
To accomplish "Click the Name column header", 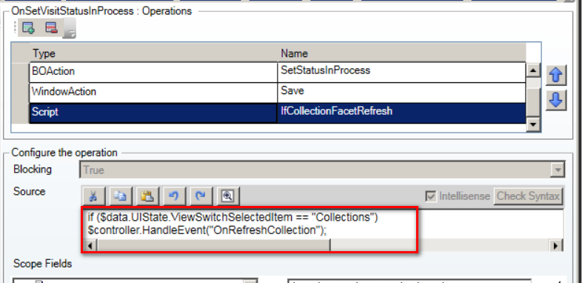I will point(401,53).
